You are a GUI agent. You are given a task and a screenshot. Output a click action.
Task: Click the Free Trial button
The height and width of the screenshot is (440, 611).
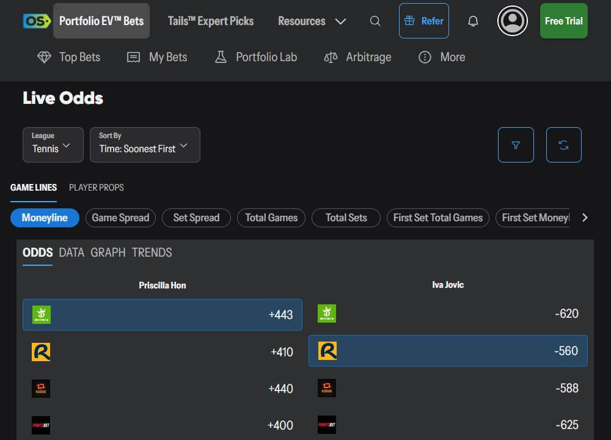click(x=563, y=21)
